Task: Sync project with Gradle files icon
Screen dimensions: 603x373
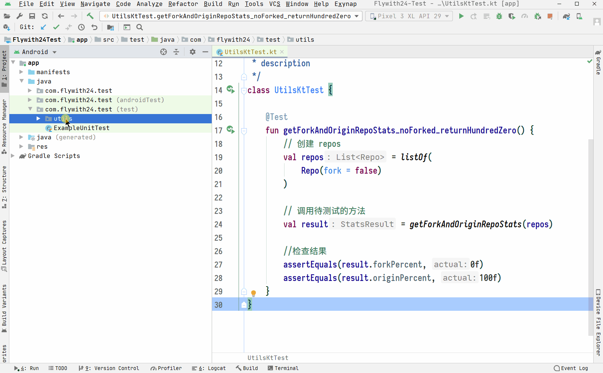Action: coord(566,16)
